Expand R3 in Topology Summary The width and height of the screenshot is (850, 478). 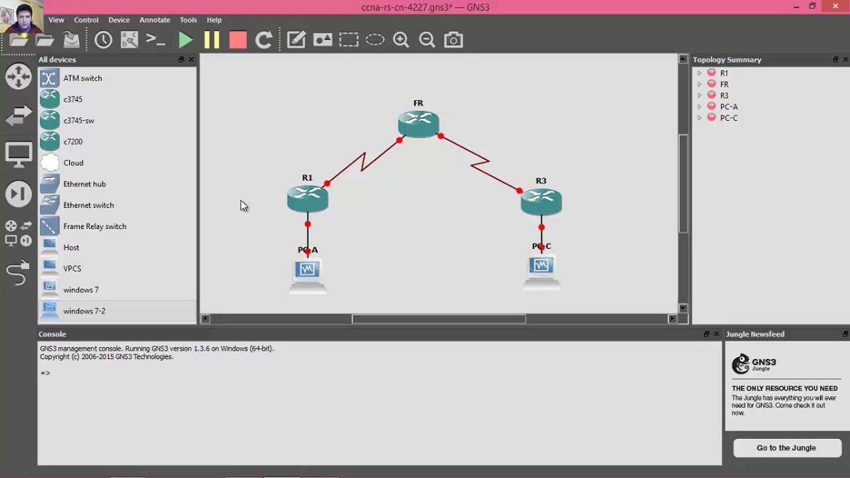(699, 96)
